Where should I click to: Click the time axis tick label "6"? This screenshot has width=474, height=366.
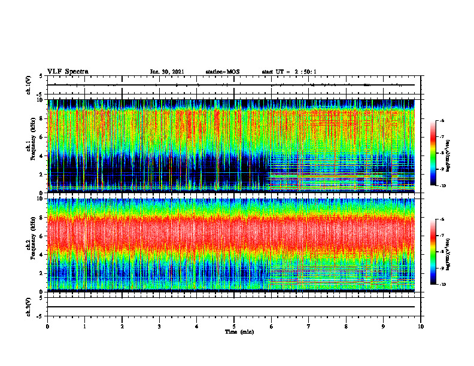click(x=271, y=327)
